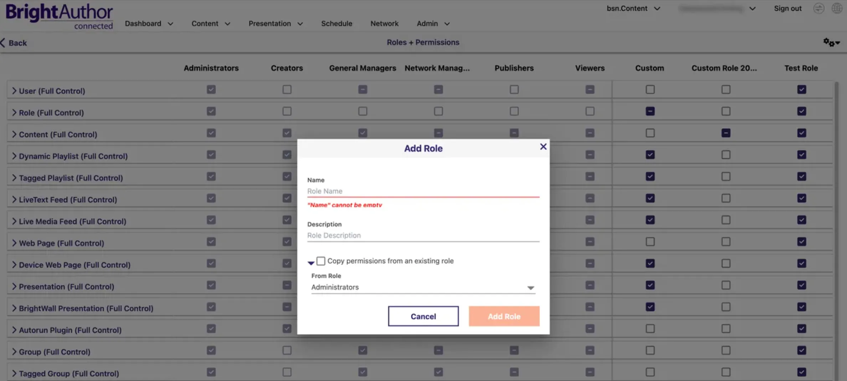Toggle Custom checkbox for Role row
The width and height of the screenshot is (847, 381).
click(650, 111)
